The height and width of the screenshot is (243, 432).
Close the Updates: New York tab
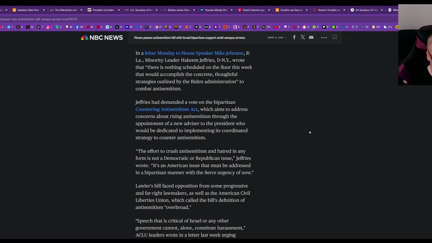(44, 10)
